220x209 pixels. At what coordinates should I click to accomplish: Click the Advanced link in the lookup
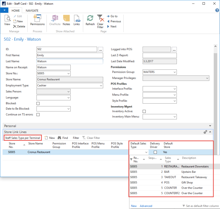[146, 206]
